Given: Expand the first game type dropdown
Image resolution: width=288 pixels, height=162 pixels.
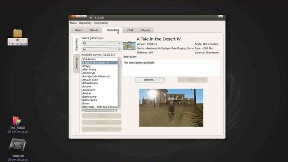Looking at the screenshot, I should click(101, 43).
